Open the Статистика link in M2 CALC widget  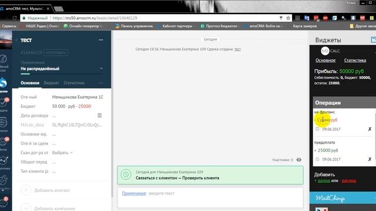355,60
